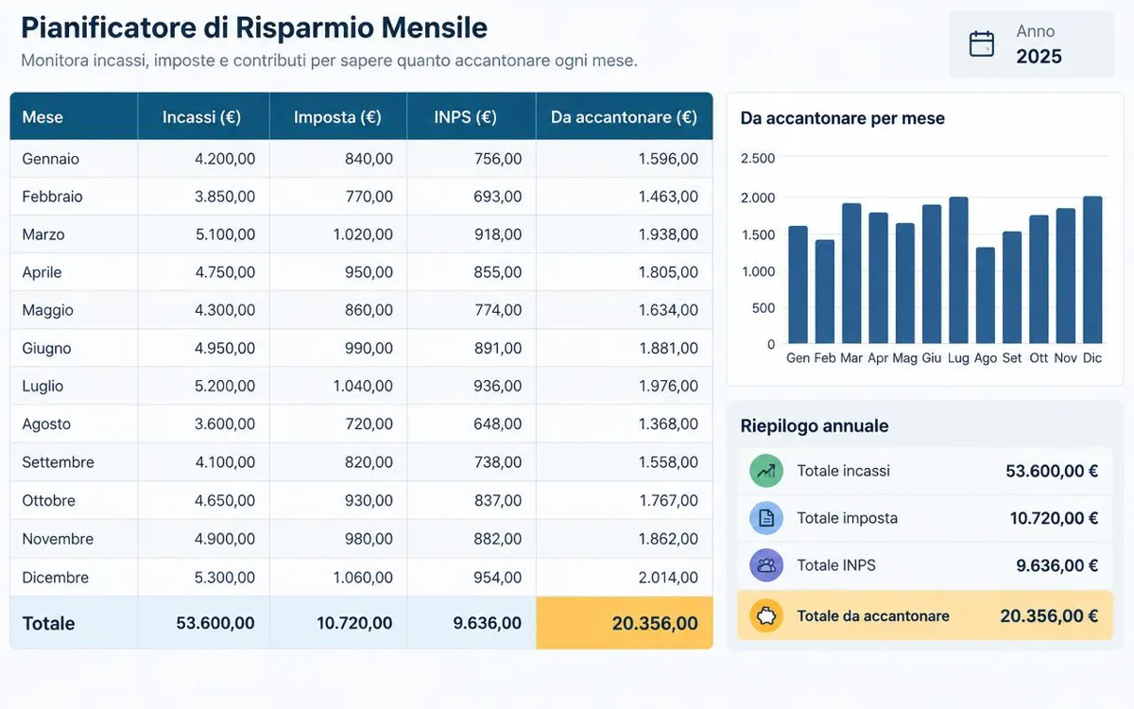Click the Pianificatore di Risparmio Mensile title
Image resolution: width=1134 pixels, height=709 pixels.
[254, 28]
